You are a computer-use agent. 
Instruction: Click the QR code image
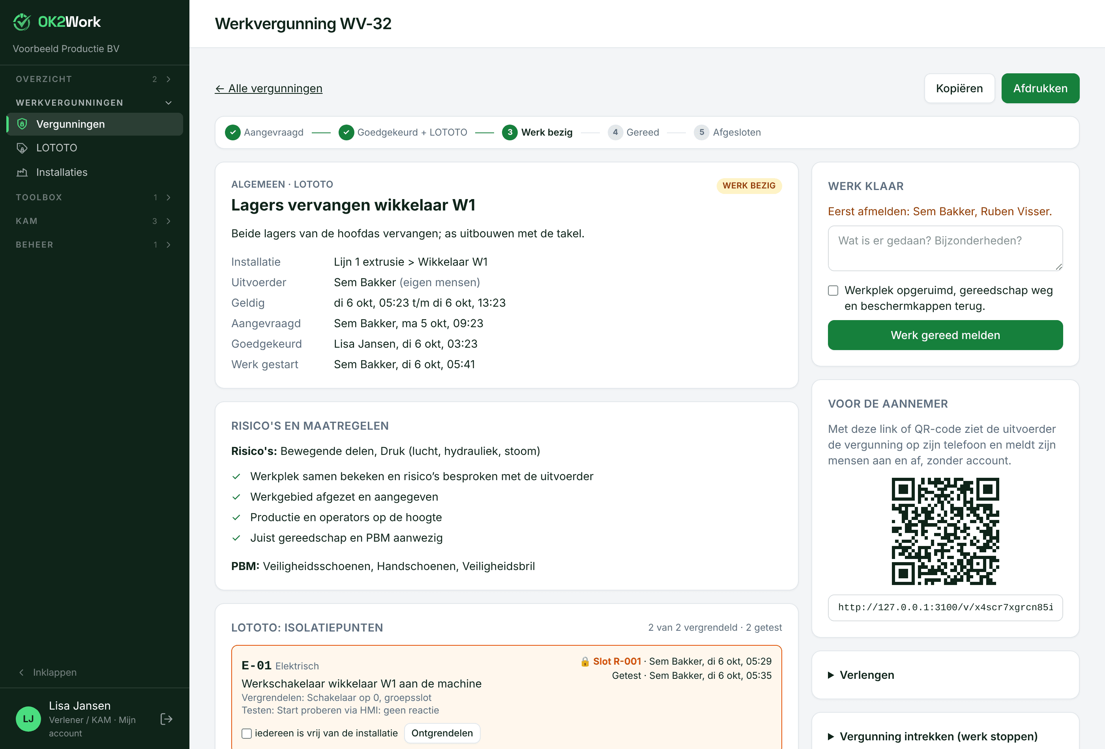945,531
